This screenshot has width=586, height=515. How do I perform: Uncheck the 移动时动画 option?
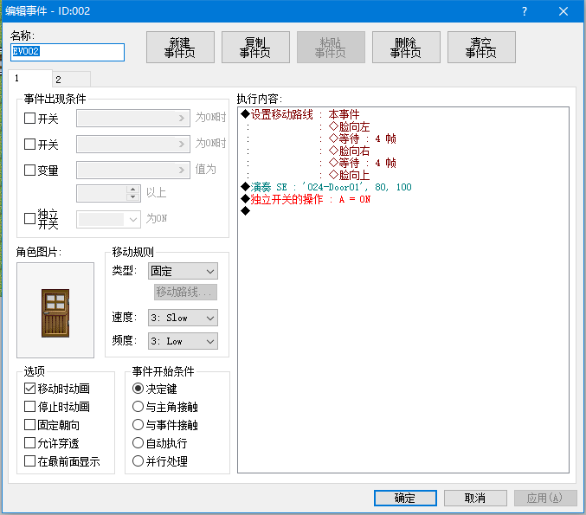point(29,389)
